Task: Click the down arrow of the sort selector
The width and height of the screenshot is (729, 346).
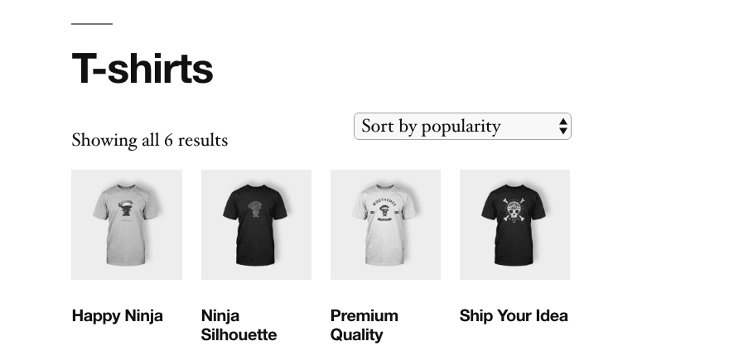Action: pyautogui.click(x=563, y=131)
